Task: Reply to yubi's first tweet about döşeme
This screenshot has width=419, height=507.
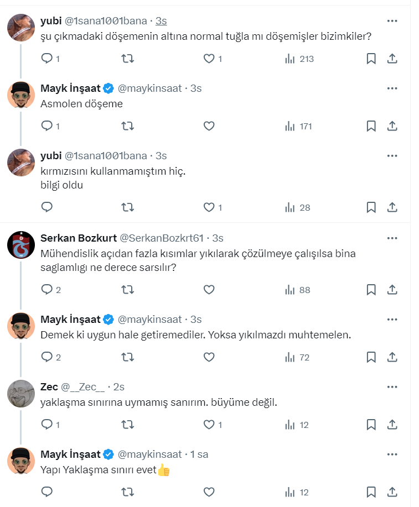Action: coord(47,59)
